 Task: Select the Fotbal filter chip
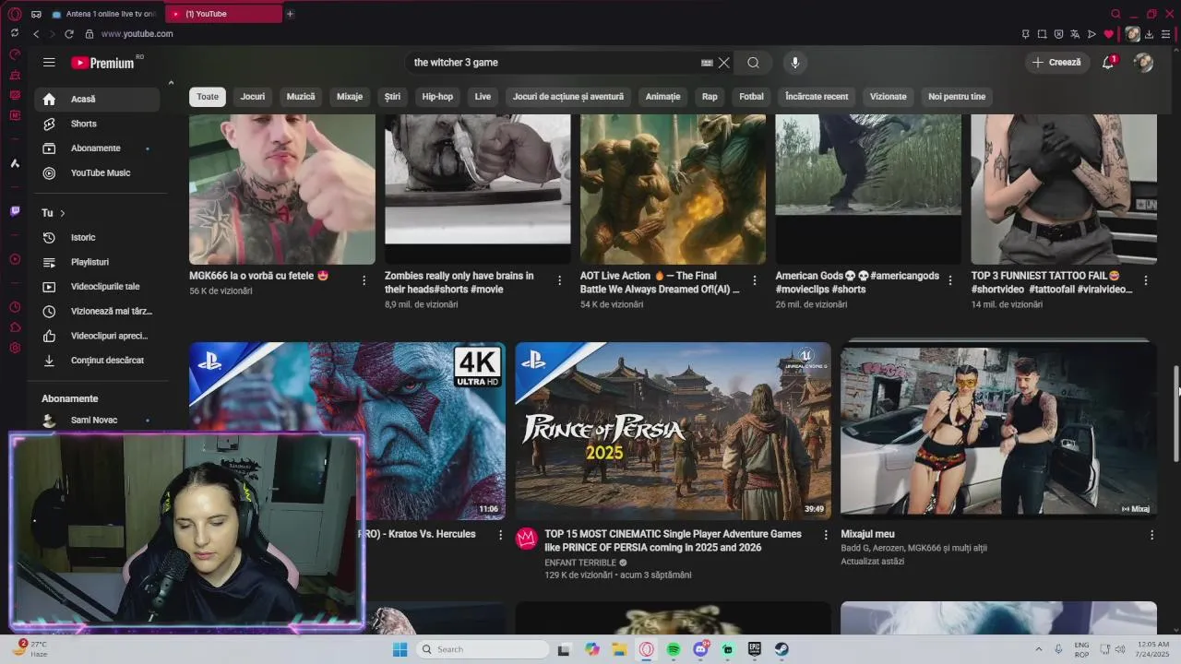(751, 97)
